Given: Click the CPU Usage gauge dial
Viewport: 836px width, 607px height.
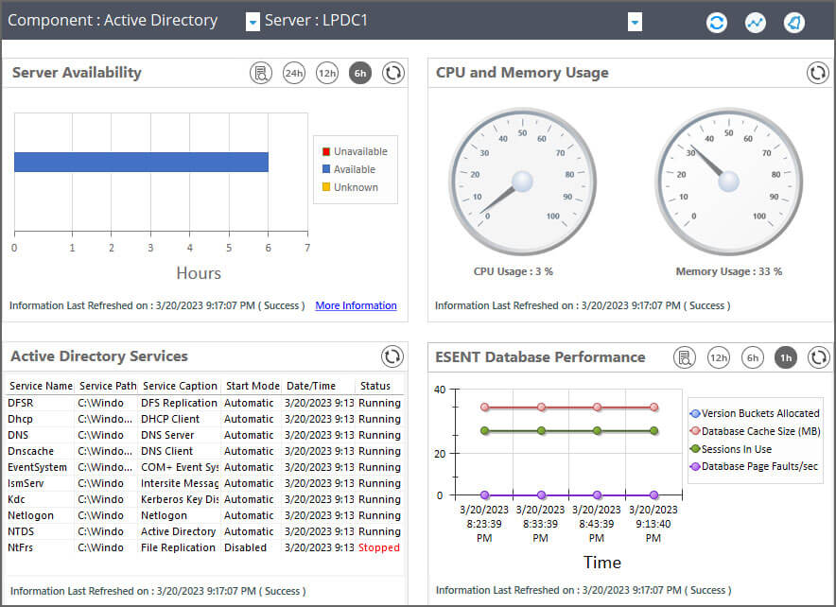Looking at the screenshot, I should [x=522, y=182].
